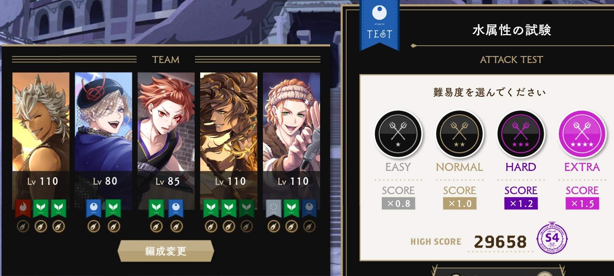Open the knit cap Lv 110 character card
This screenshot has height=276, width=614.
292,141
